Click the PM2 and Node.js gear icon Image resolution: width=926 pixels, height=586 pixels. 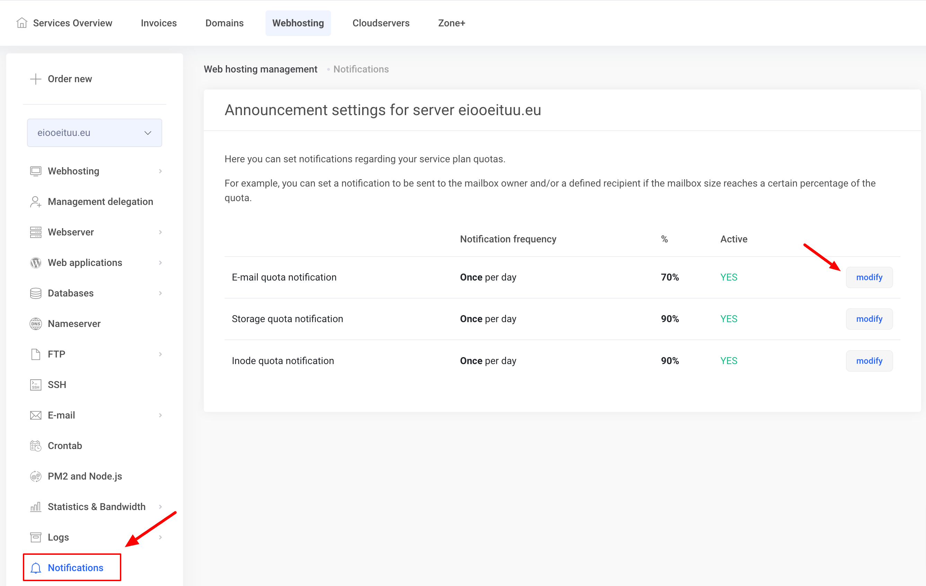[x=35, y=476]
